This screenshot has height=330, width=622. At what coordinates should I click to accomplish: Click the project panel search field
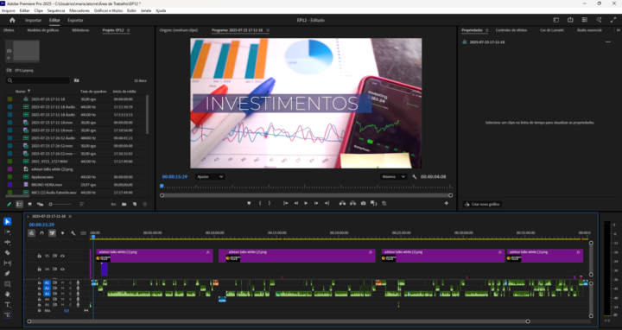pos(38,80)
